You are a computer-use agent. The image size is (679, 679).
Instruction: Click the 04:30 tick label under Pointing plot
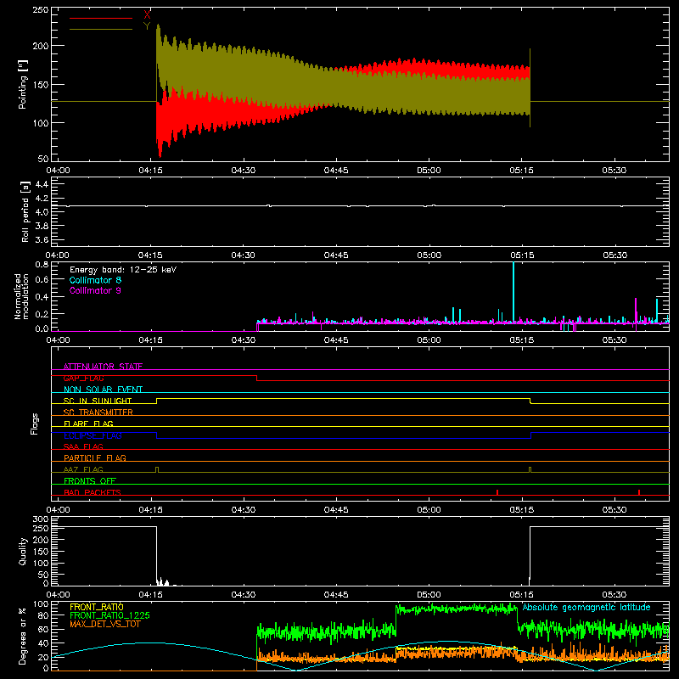[x=243, y=171]
